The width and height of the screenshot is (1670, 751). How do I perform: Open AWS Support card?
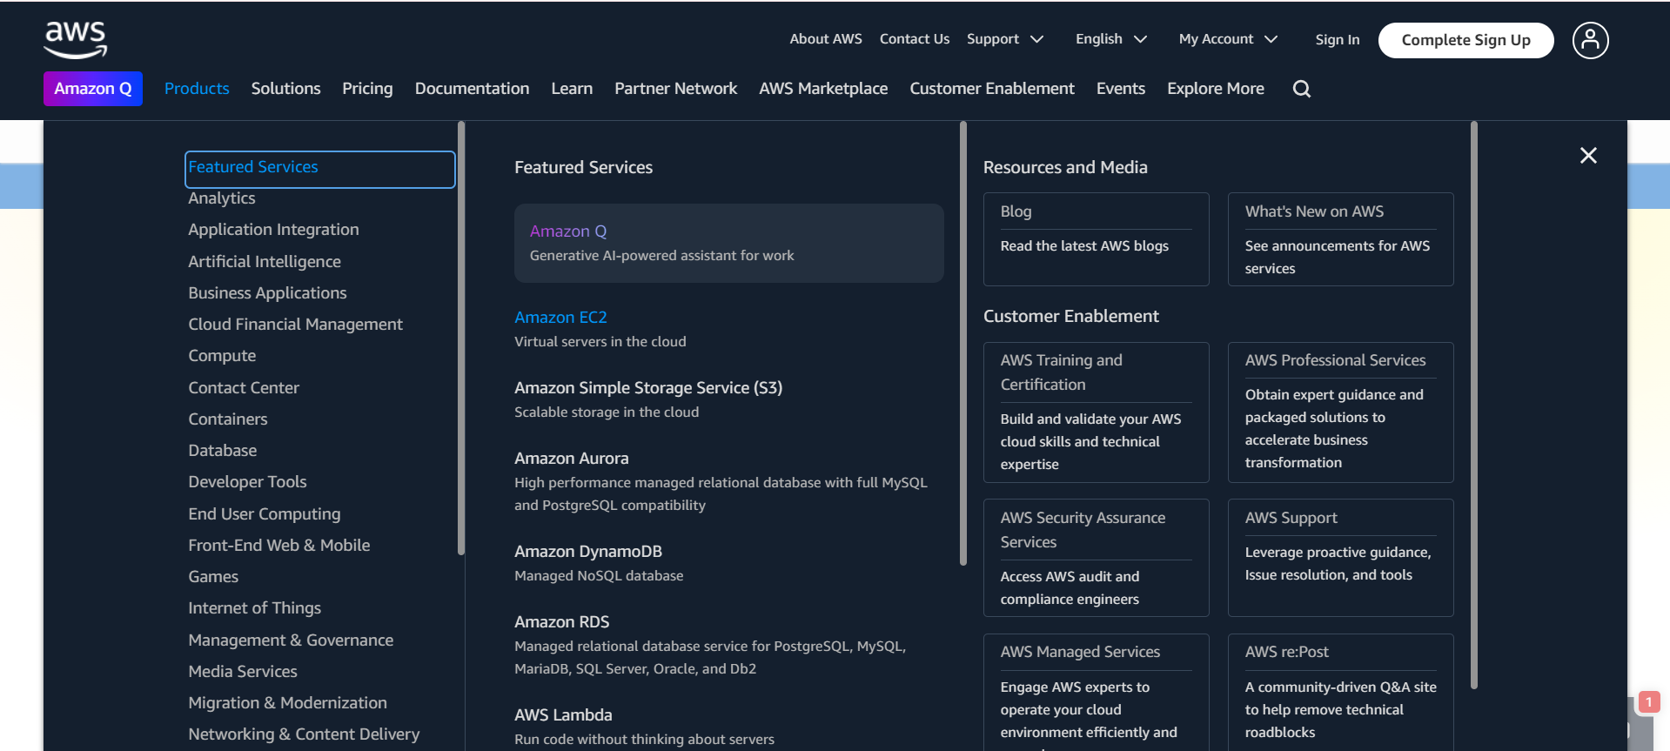[1340, 558]
